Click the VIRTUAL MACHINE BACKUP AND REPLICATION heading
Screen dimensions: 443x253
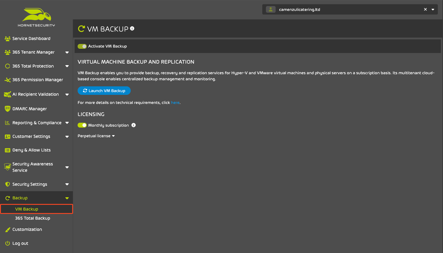tap(136, 62)
